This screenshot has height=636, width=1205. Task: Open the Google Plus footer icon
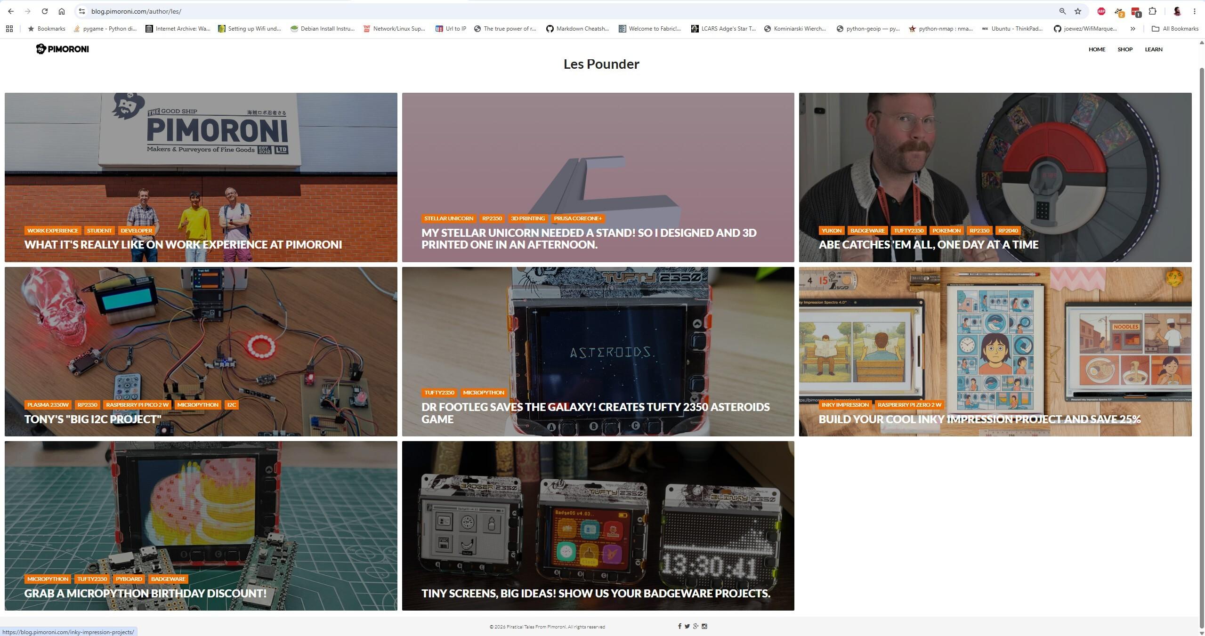(x=696, y=626)
